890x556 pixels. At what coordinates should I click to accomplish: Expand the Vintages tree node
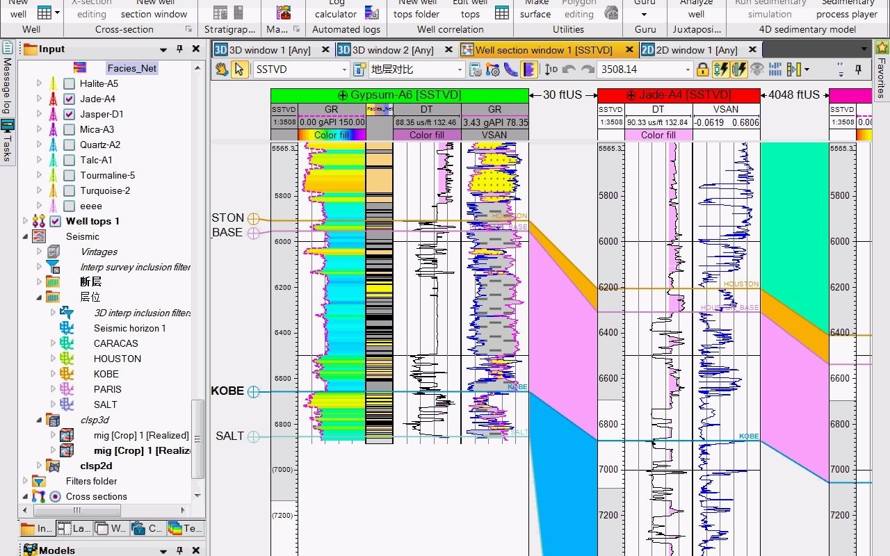pos(40,252)
